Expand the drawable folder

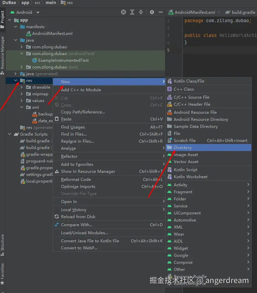tap(22, 87)
